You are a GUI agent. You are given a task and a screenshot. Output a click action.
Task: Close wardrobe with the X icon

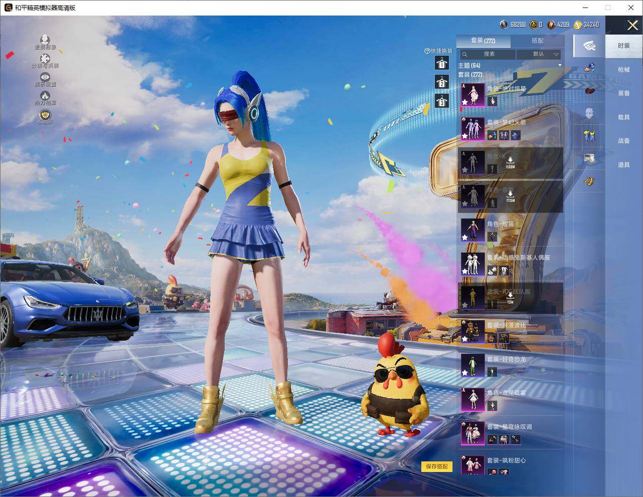pos(632,25)
